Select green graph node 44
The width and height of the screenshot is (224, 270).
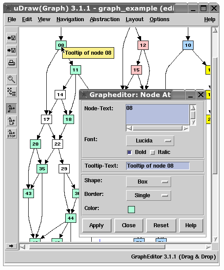(71, 218)
